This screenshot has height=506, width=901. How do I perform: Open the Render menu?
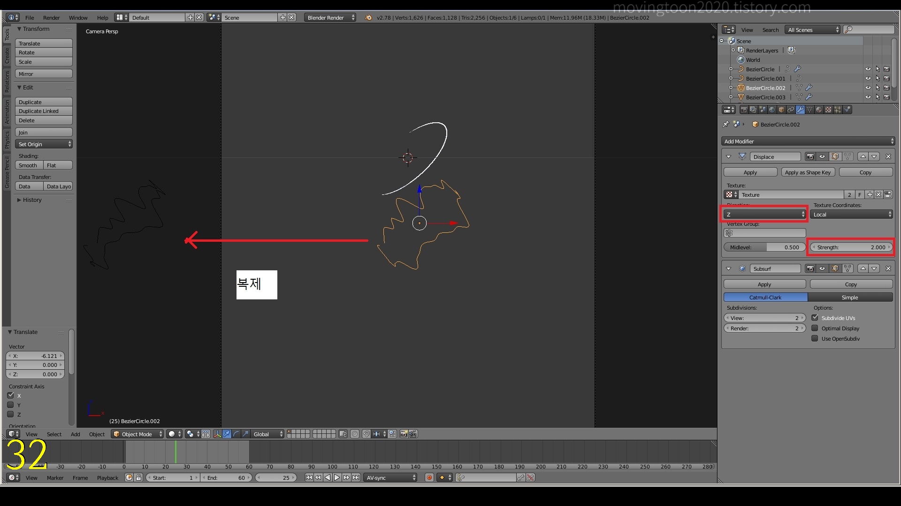click(x=52, y=17)
